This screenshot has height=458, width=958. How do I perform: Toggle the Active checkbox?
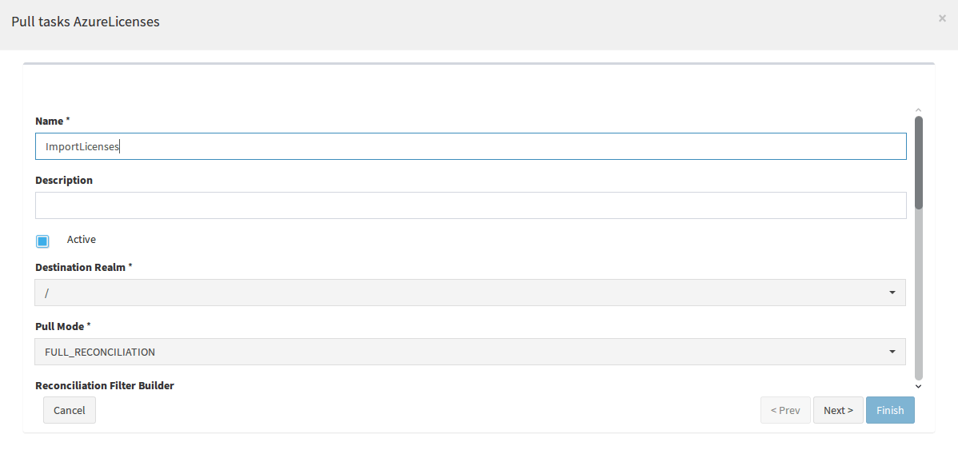pos(42,241)
